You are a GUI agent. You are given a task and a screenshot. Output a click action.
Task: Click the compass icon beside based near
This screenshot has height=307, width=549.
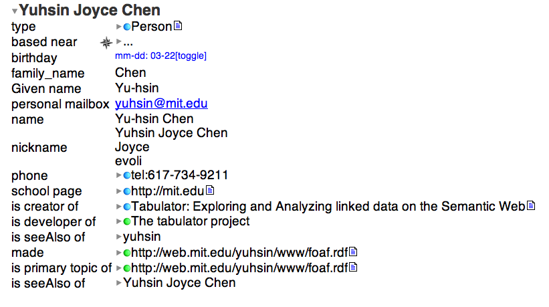click(106, 42)
